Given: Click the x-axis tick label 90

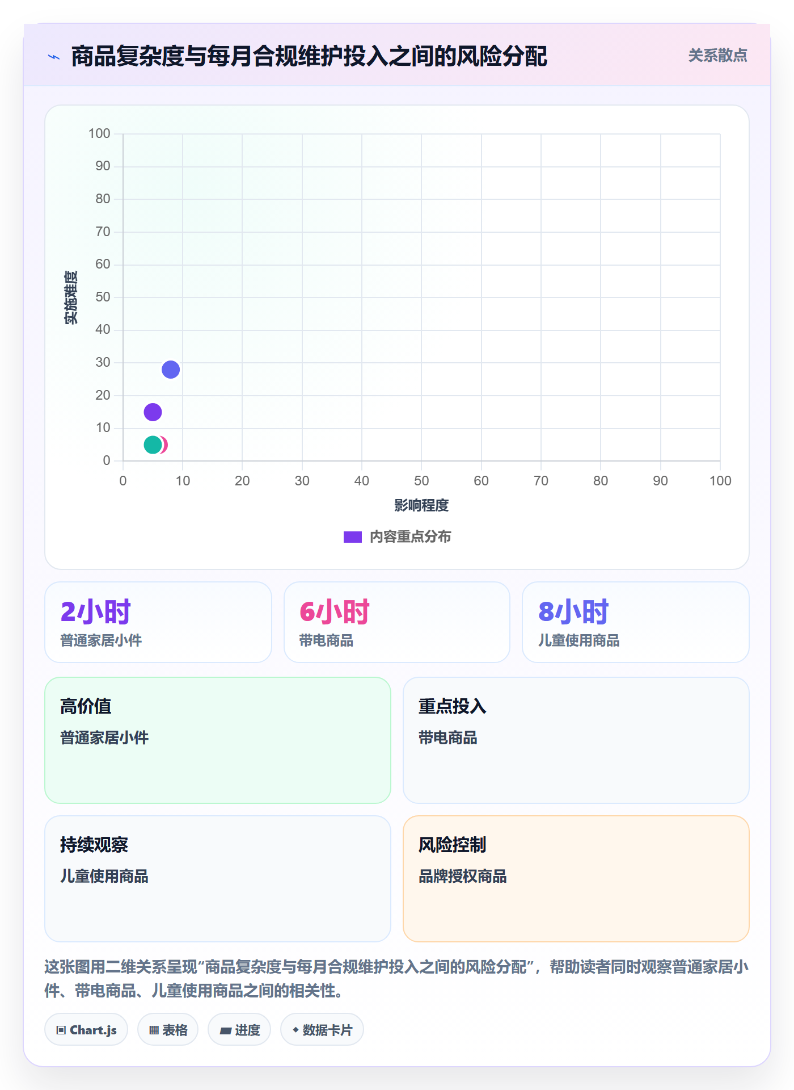Looking at the screenshot, I should (660, 481).
